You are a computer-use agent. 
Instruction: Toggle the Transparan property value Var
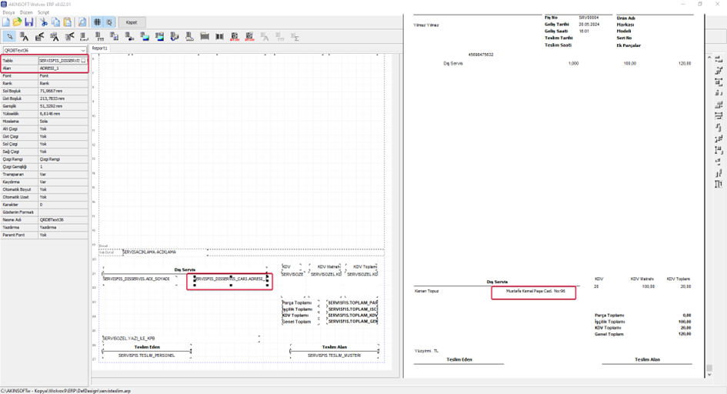[62, 174]
